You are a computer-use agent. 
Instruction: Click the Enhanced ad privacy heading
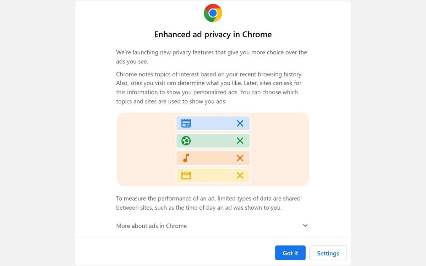(213, 34)
